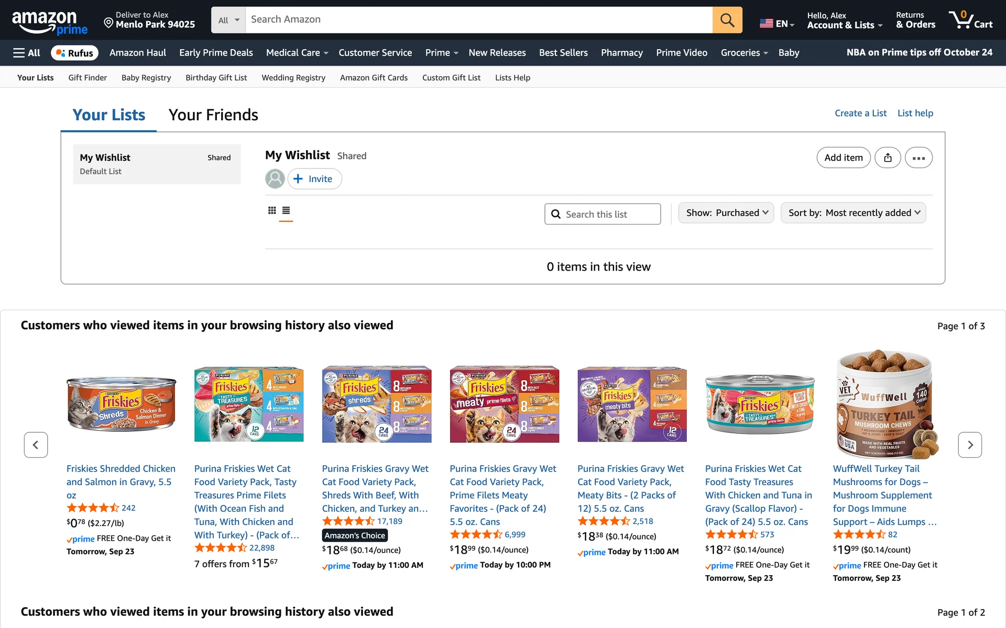Click the orange search magnifier button

(727, 20)
